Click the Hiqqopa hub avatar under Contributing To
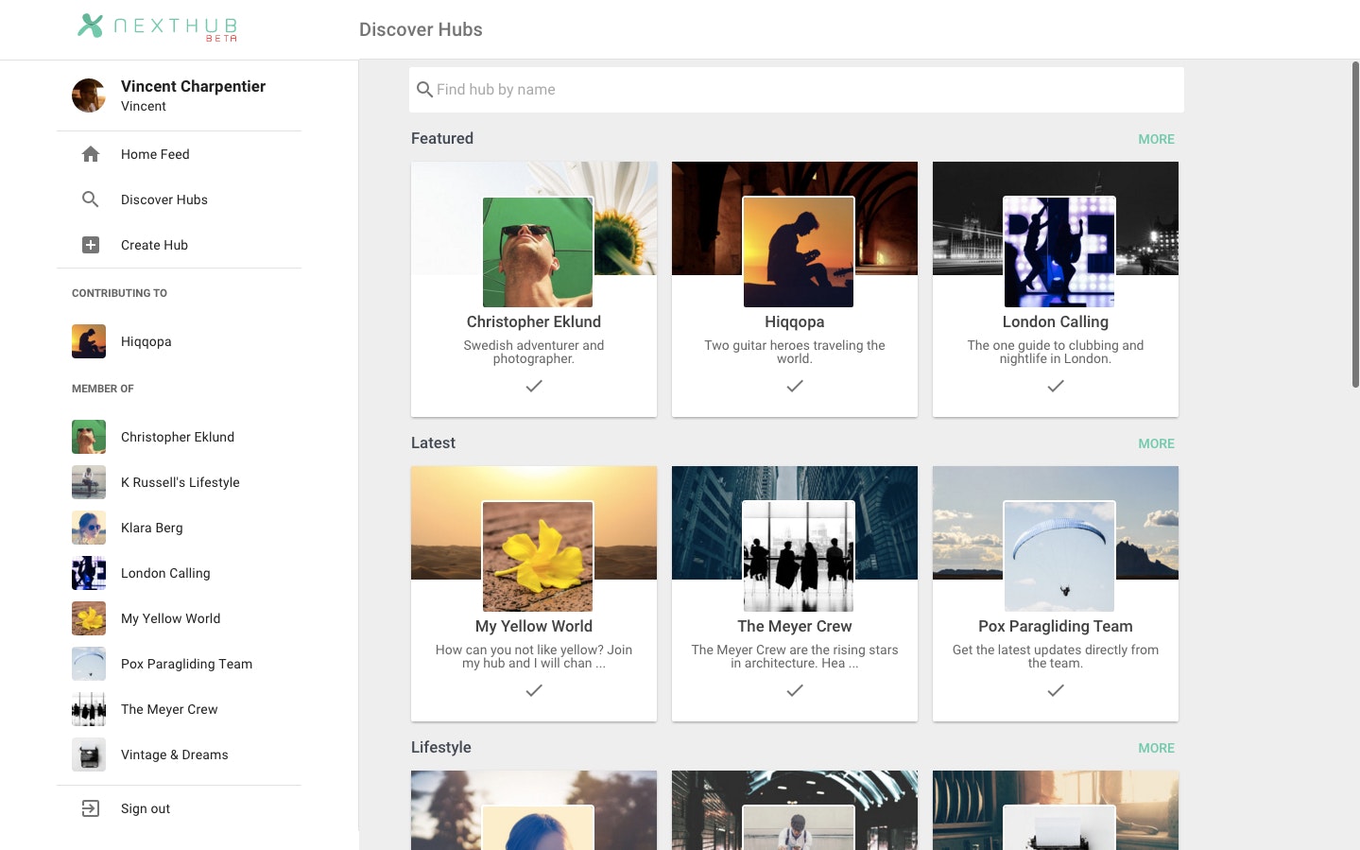The height and width of the screenshot is (850, 1360). [x=88, y=341]
